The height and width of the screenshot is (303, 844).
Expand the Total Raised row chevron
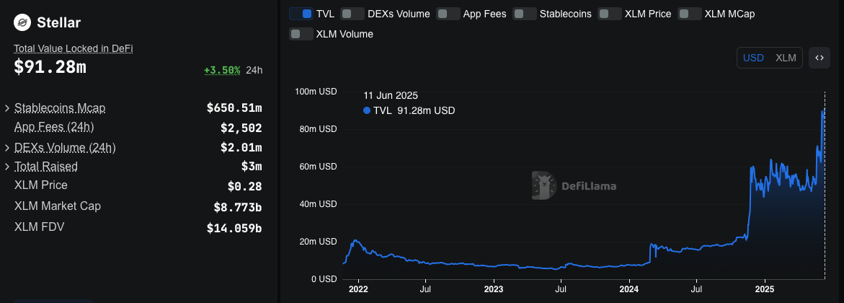point(7,167)
